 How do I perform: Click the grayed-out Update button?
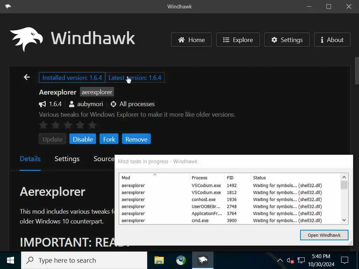click(53, 139)
